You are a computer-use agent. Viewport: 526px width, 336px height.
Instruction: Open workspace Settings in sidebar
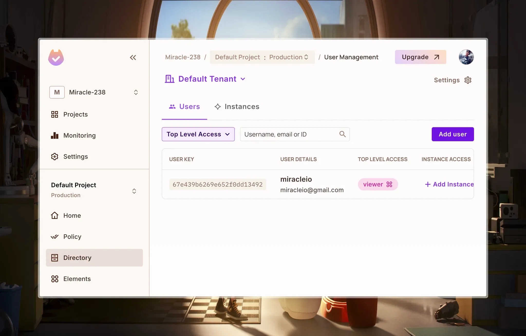tap(75, 156)
